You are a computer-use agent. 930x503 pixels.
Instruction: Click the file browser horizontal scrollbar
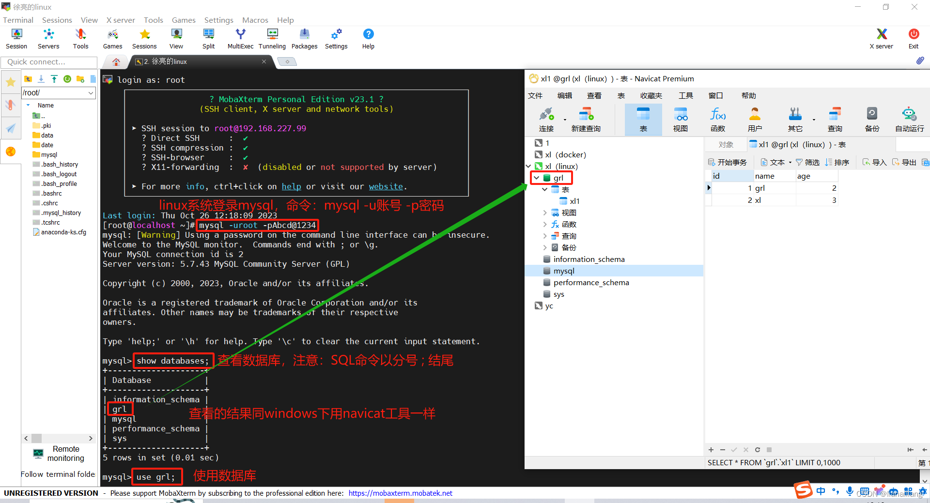click(x=58, y=438)
